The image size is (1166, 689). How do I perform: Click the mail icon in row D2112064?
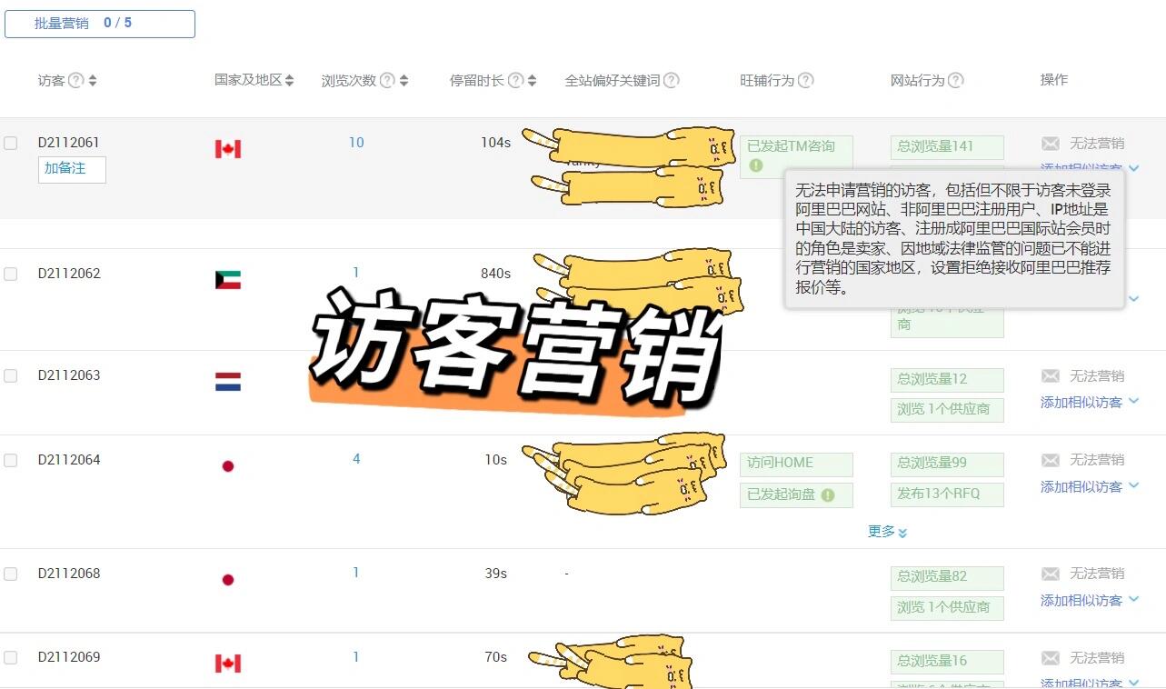[1051, 461]
